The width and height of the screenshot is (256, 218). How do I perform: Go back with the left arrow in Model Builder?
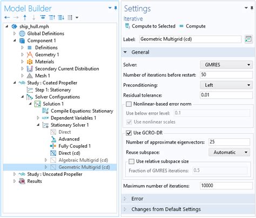point(7,17)
